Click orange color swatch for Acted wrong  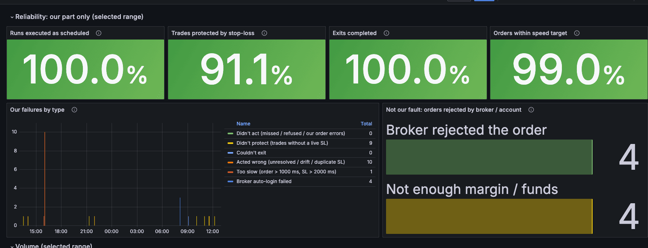click(x=230, y=162)
